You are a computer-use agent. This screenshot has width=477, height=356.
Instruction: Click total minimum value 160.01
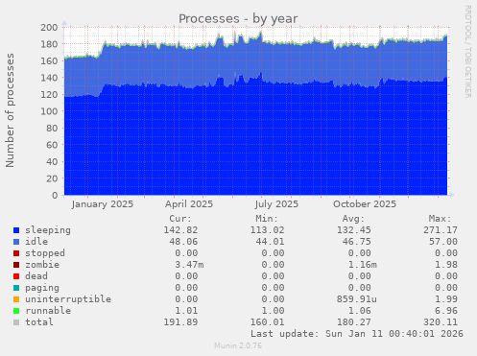tap(267, 322)
